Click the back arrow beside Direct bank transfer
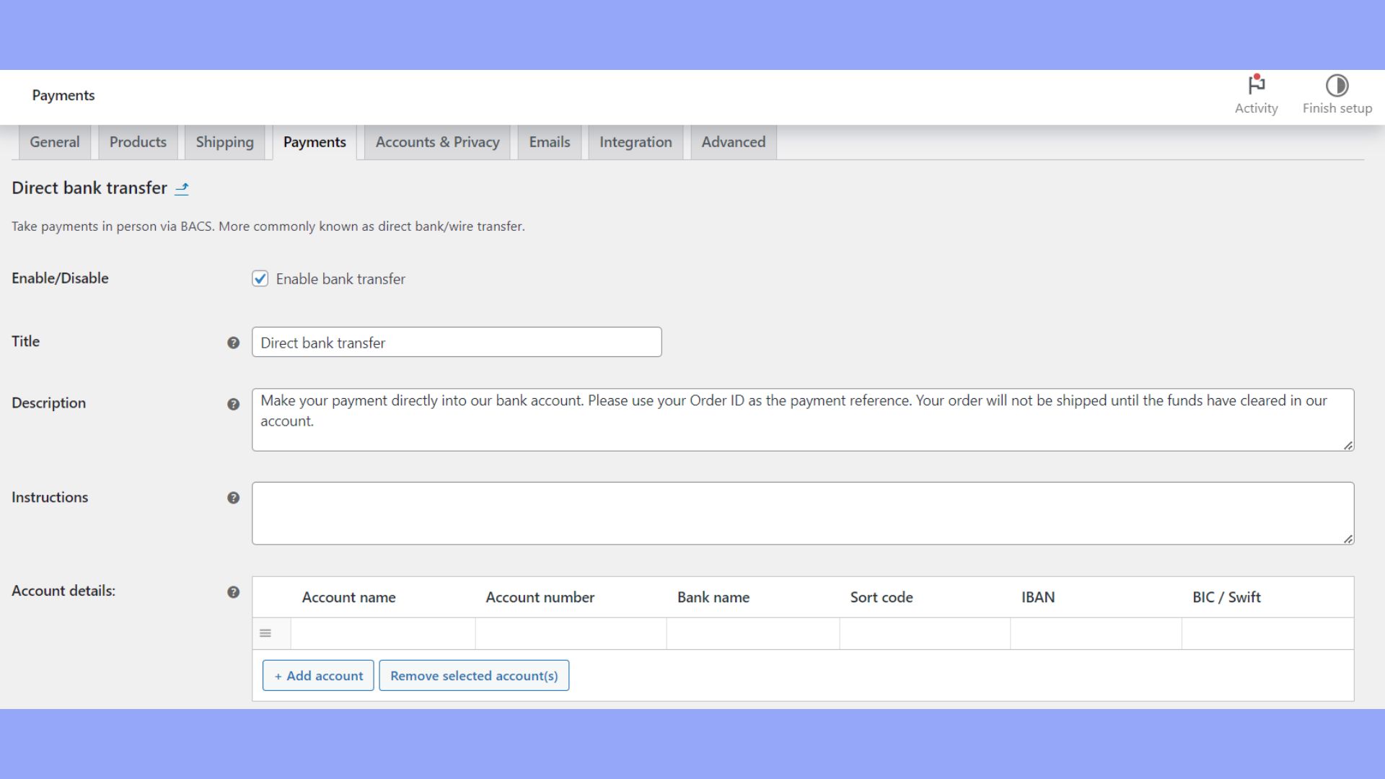The image size is (1385, 779). click(x=182, y=188)
